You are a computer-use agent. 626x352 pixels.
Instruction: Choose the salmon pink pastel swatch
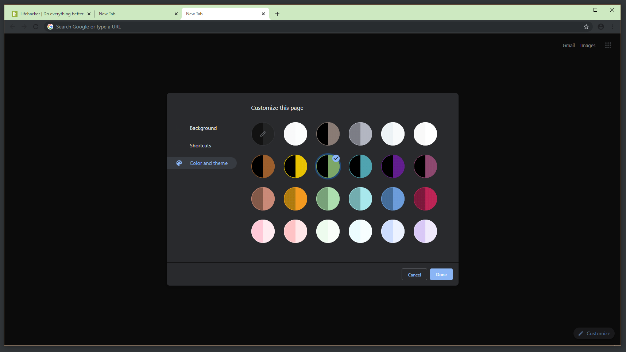point(295,231)
